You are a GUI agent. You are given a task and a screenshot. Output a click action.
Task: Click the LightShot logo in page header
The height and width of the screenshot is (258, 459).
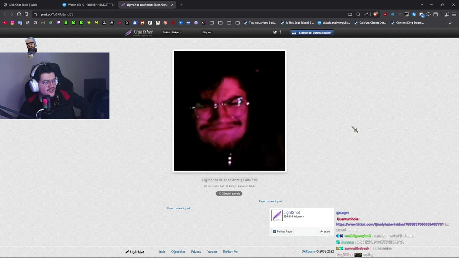[x=139, y=33]
